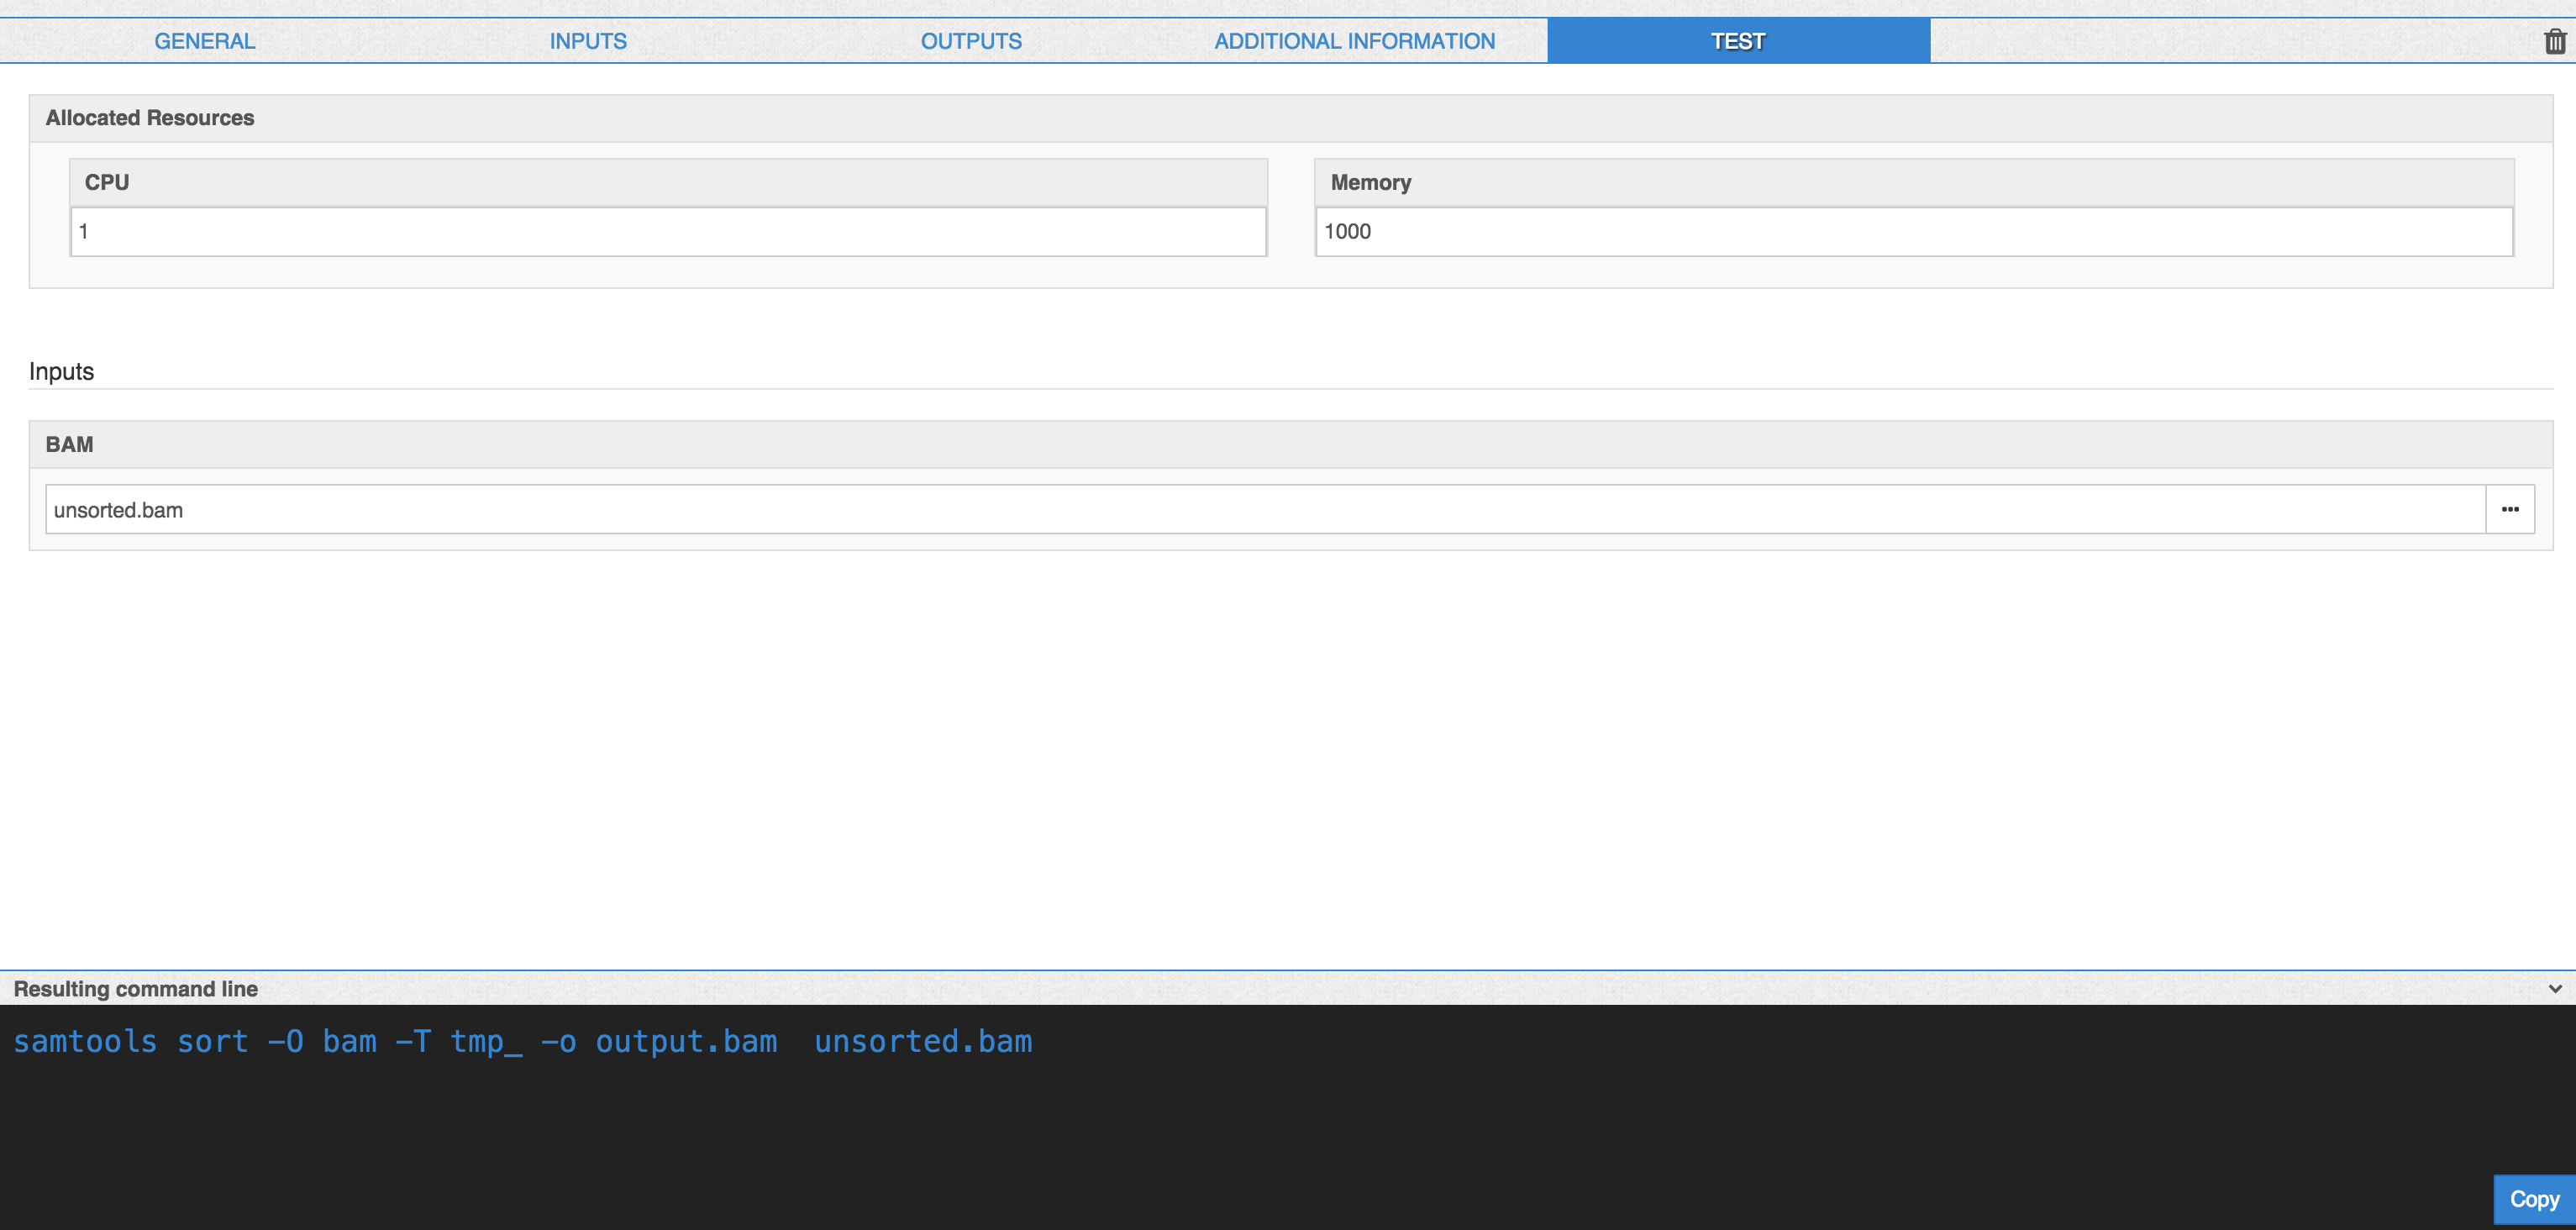
Task: Copy the resulting command line
Action: (2534, 1199)
